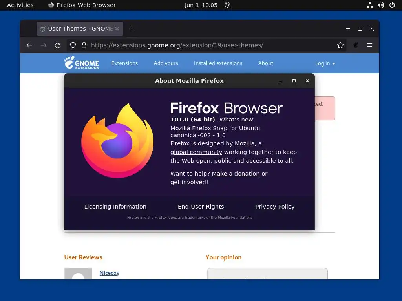Open the About nav item on website
The width and height of the screenshot is (402, 301).
point(266,63)
